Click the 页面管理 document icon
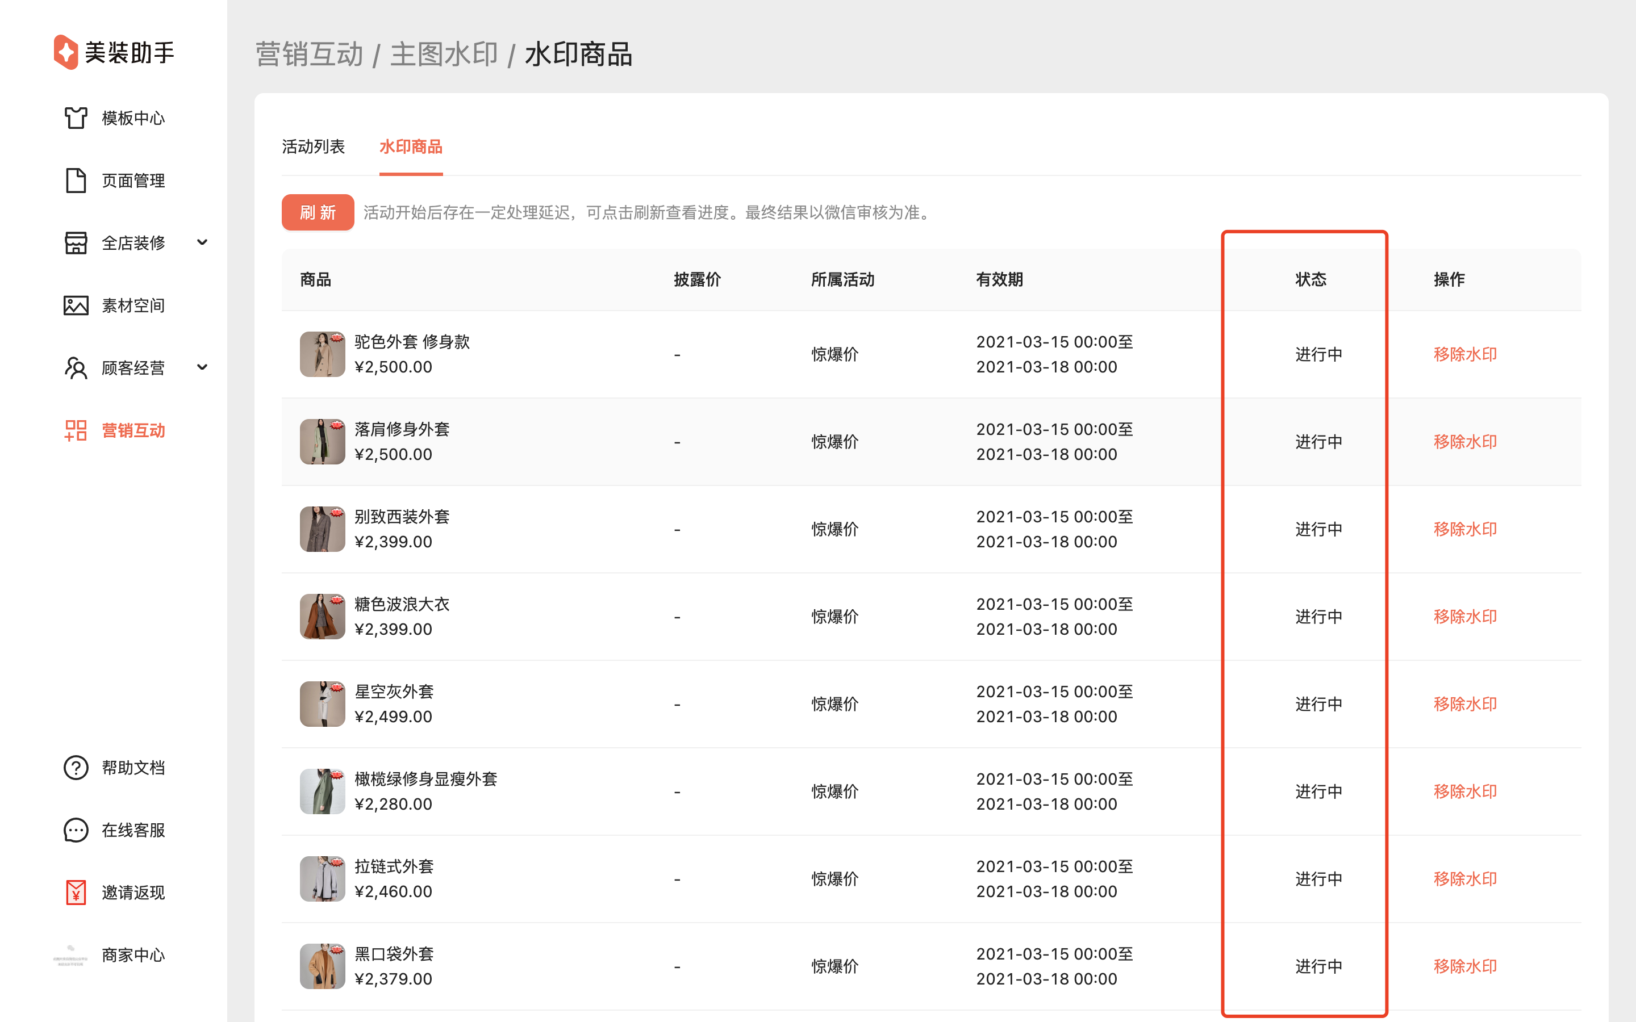This screenshot has height=1022, width=1636. (76, 181)
